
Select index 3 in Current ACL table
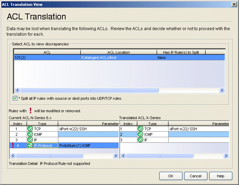coord(18,140)
